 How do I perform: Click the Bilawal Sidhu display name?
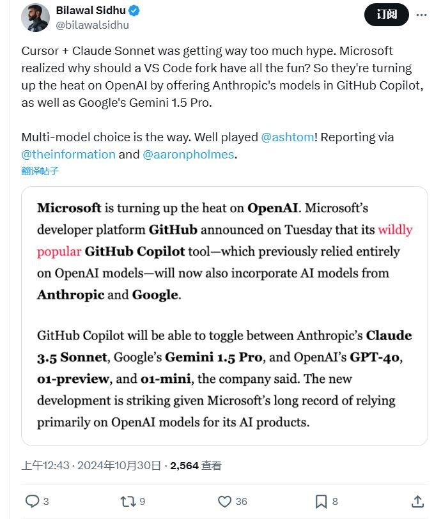coord(92,11)
